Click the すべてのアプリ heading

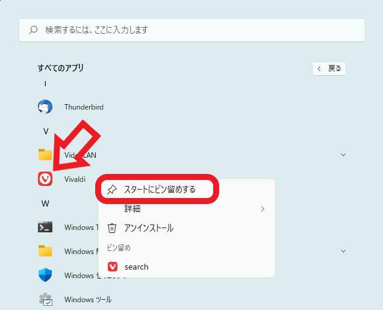(61, 68)
